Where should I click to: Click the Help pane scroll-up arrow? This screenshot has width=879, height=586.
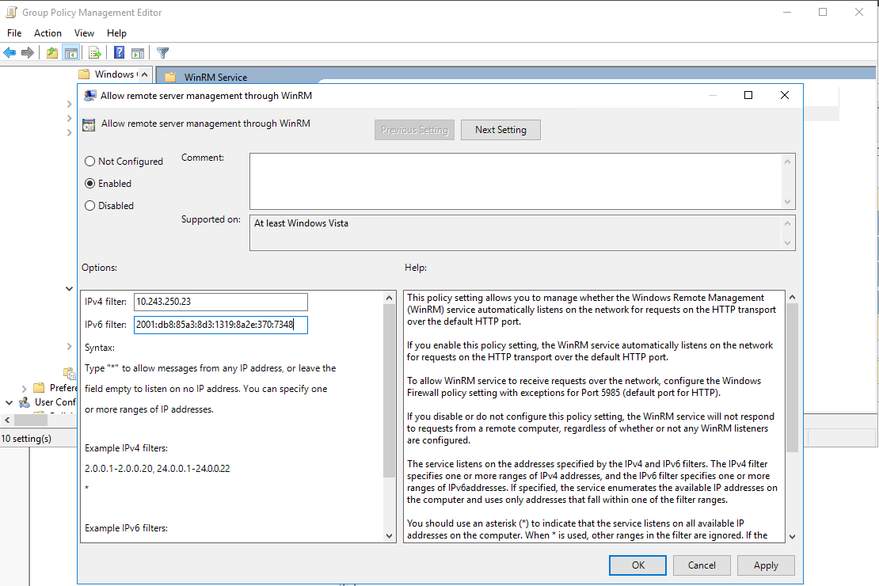click(792, 297)
